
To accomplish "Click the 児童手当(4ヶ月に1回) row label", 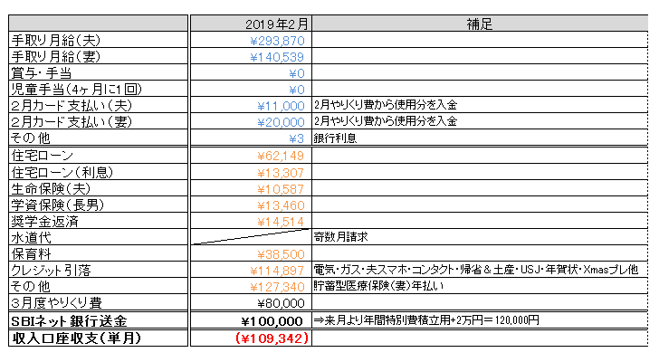I will pyautogui.click(x=99, y=89).
